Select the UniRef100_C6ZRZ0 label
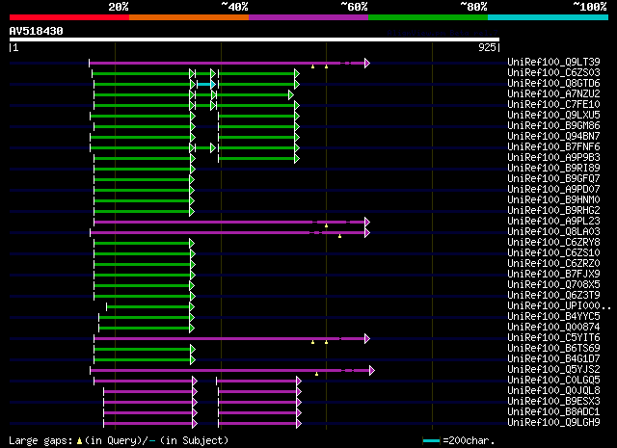617x448 pixels. 553,264
